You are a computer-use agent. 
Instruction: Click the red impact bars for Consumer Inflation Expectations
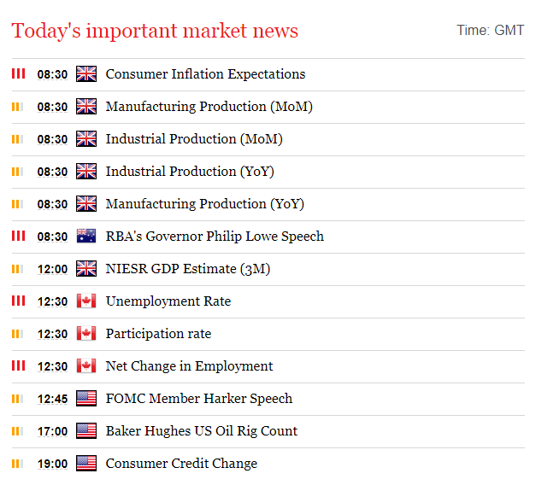pos(18,73)
